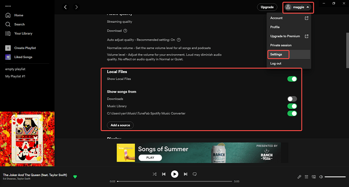Click the connect to a device icon
The image size is (349, 187).
tap(314, 177)
